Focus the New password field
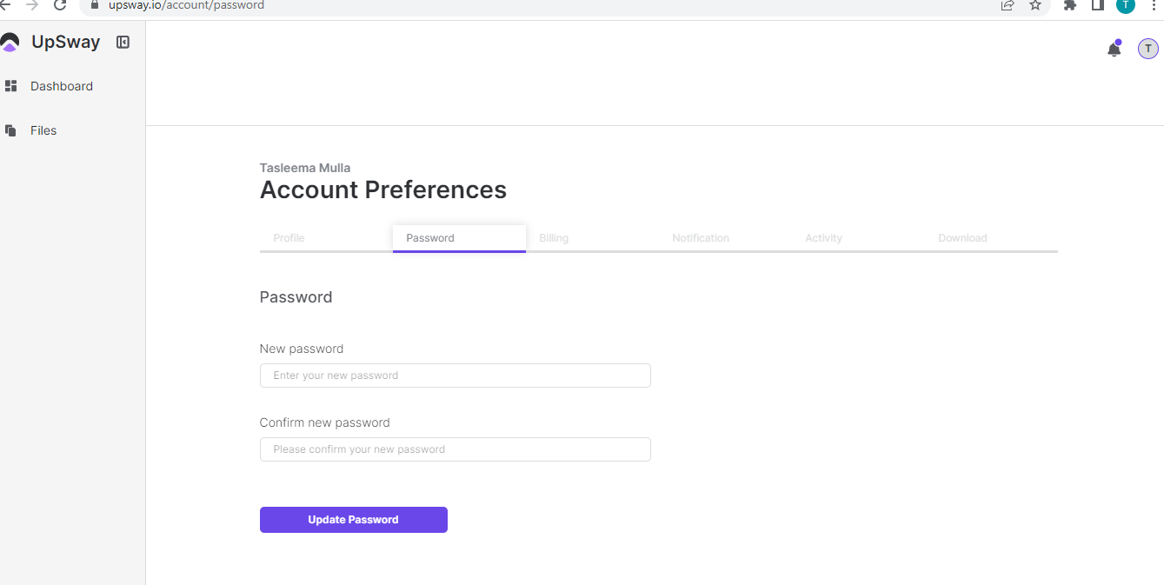Screen dimensions: 1164x585 point(455,376)
